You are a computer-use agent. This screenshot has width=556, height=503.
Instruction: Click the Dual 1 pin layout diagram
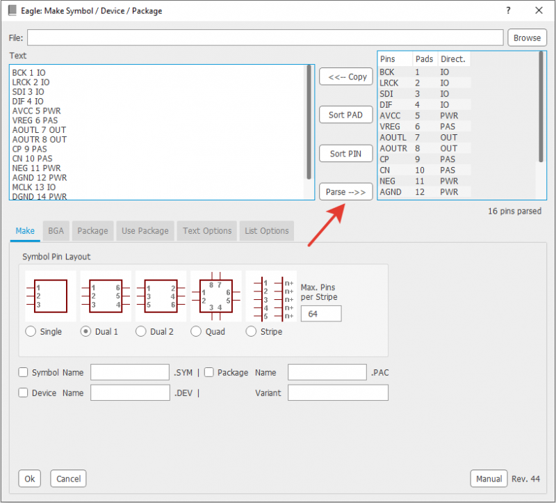tap(106, 296)
